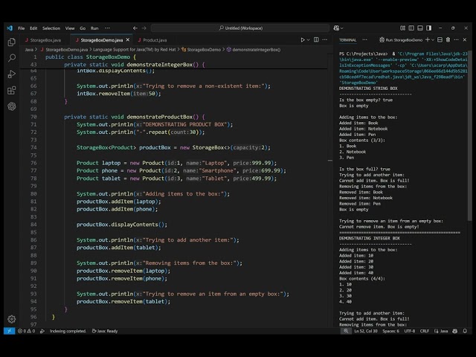Toggle the bottom panel visibility
Screen dimensions: 476x357
pos(420,28)
